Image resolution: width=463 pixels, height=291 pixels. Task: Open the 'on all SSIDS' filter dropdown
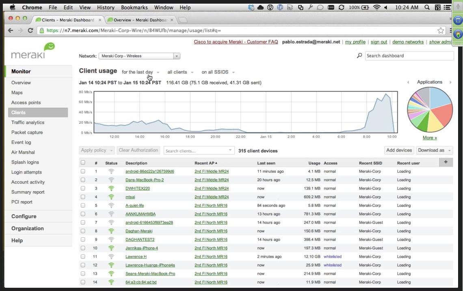pyautogui.click(x=218, y=72)
